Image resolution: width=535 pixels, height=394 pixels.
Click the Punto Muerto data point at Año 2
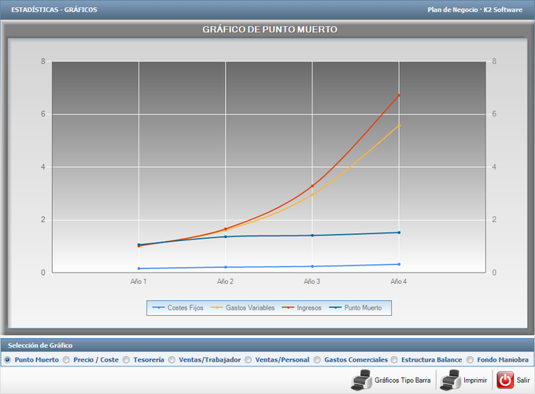pos(226,236)
